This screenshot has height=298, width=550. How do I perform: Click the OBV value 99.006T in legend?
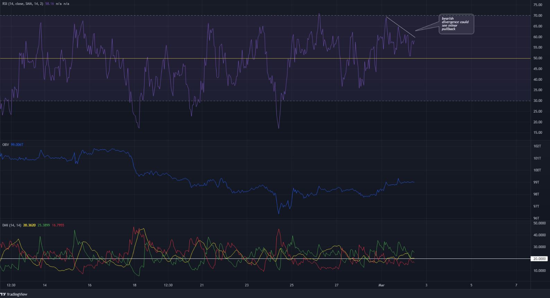(x=17, y=144)
